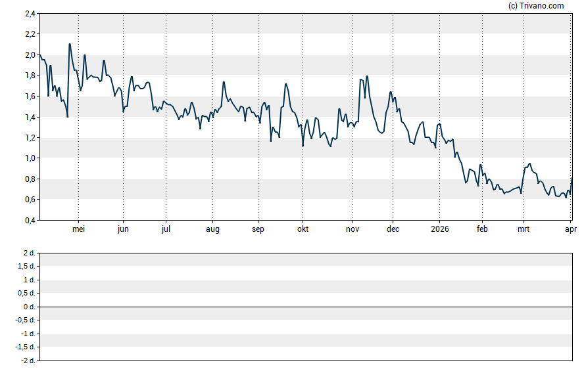Screen dimensions: 584x371
Task: Click the 2,4 price axis label
Action: coord(31,13)
